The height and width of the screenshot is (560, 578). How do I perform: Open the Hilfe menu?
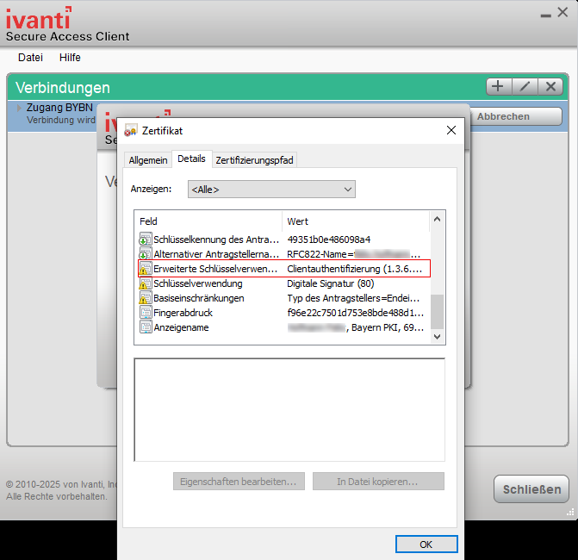click(70, 58)
